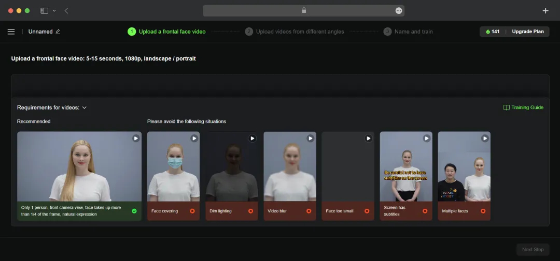Image resolution: width=560 pixels, height=261 pixels.
Task: Click "Please avoid the following situations" text
Action: [187, 121]
